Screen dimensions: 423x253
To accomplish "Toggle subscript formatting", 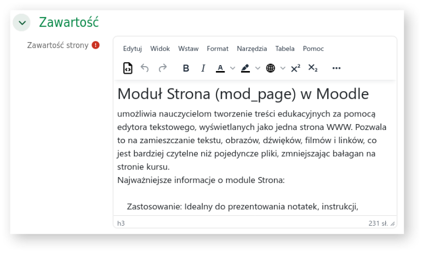I will click(313, 68).
